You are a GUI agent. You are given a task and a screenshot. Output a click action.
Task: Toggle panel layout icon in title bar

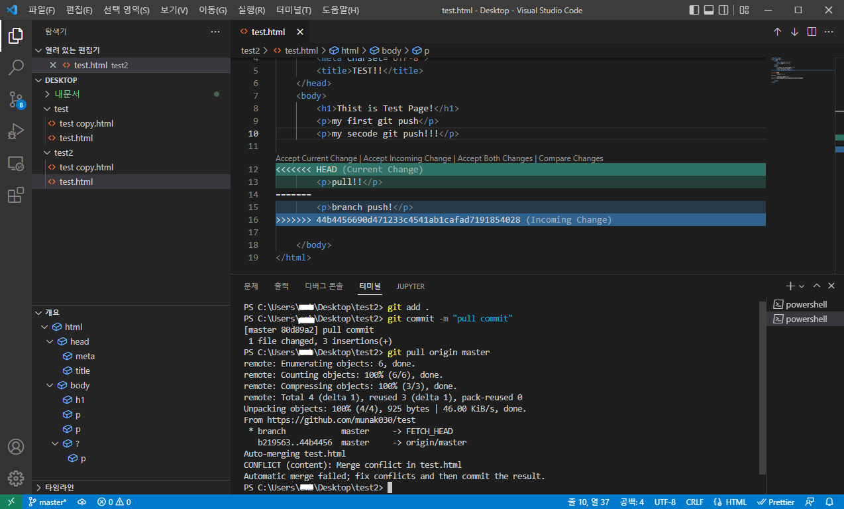tap(709, 10)
